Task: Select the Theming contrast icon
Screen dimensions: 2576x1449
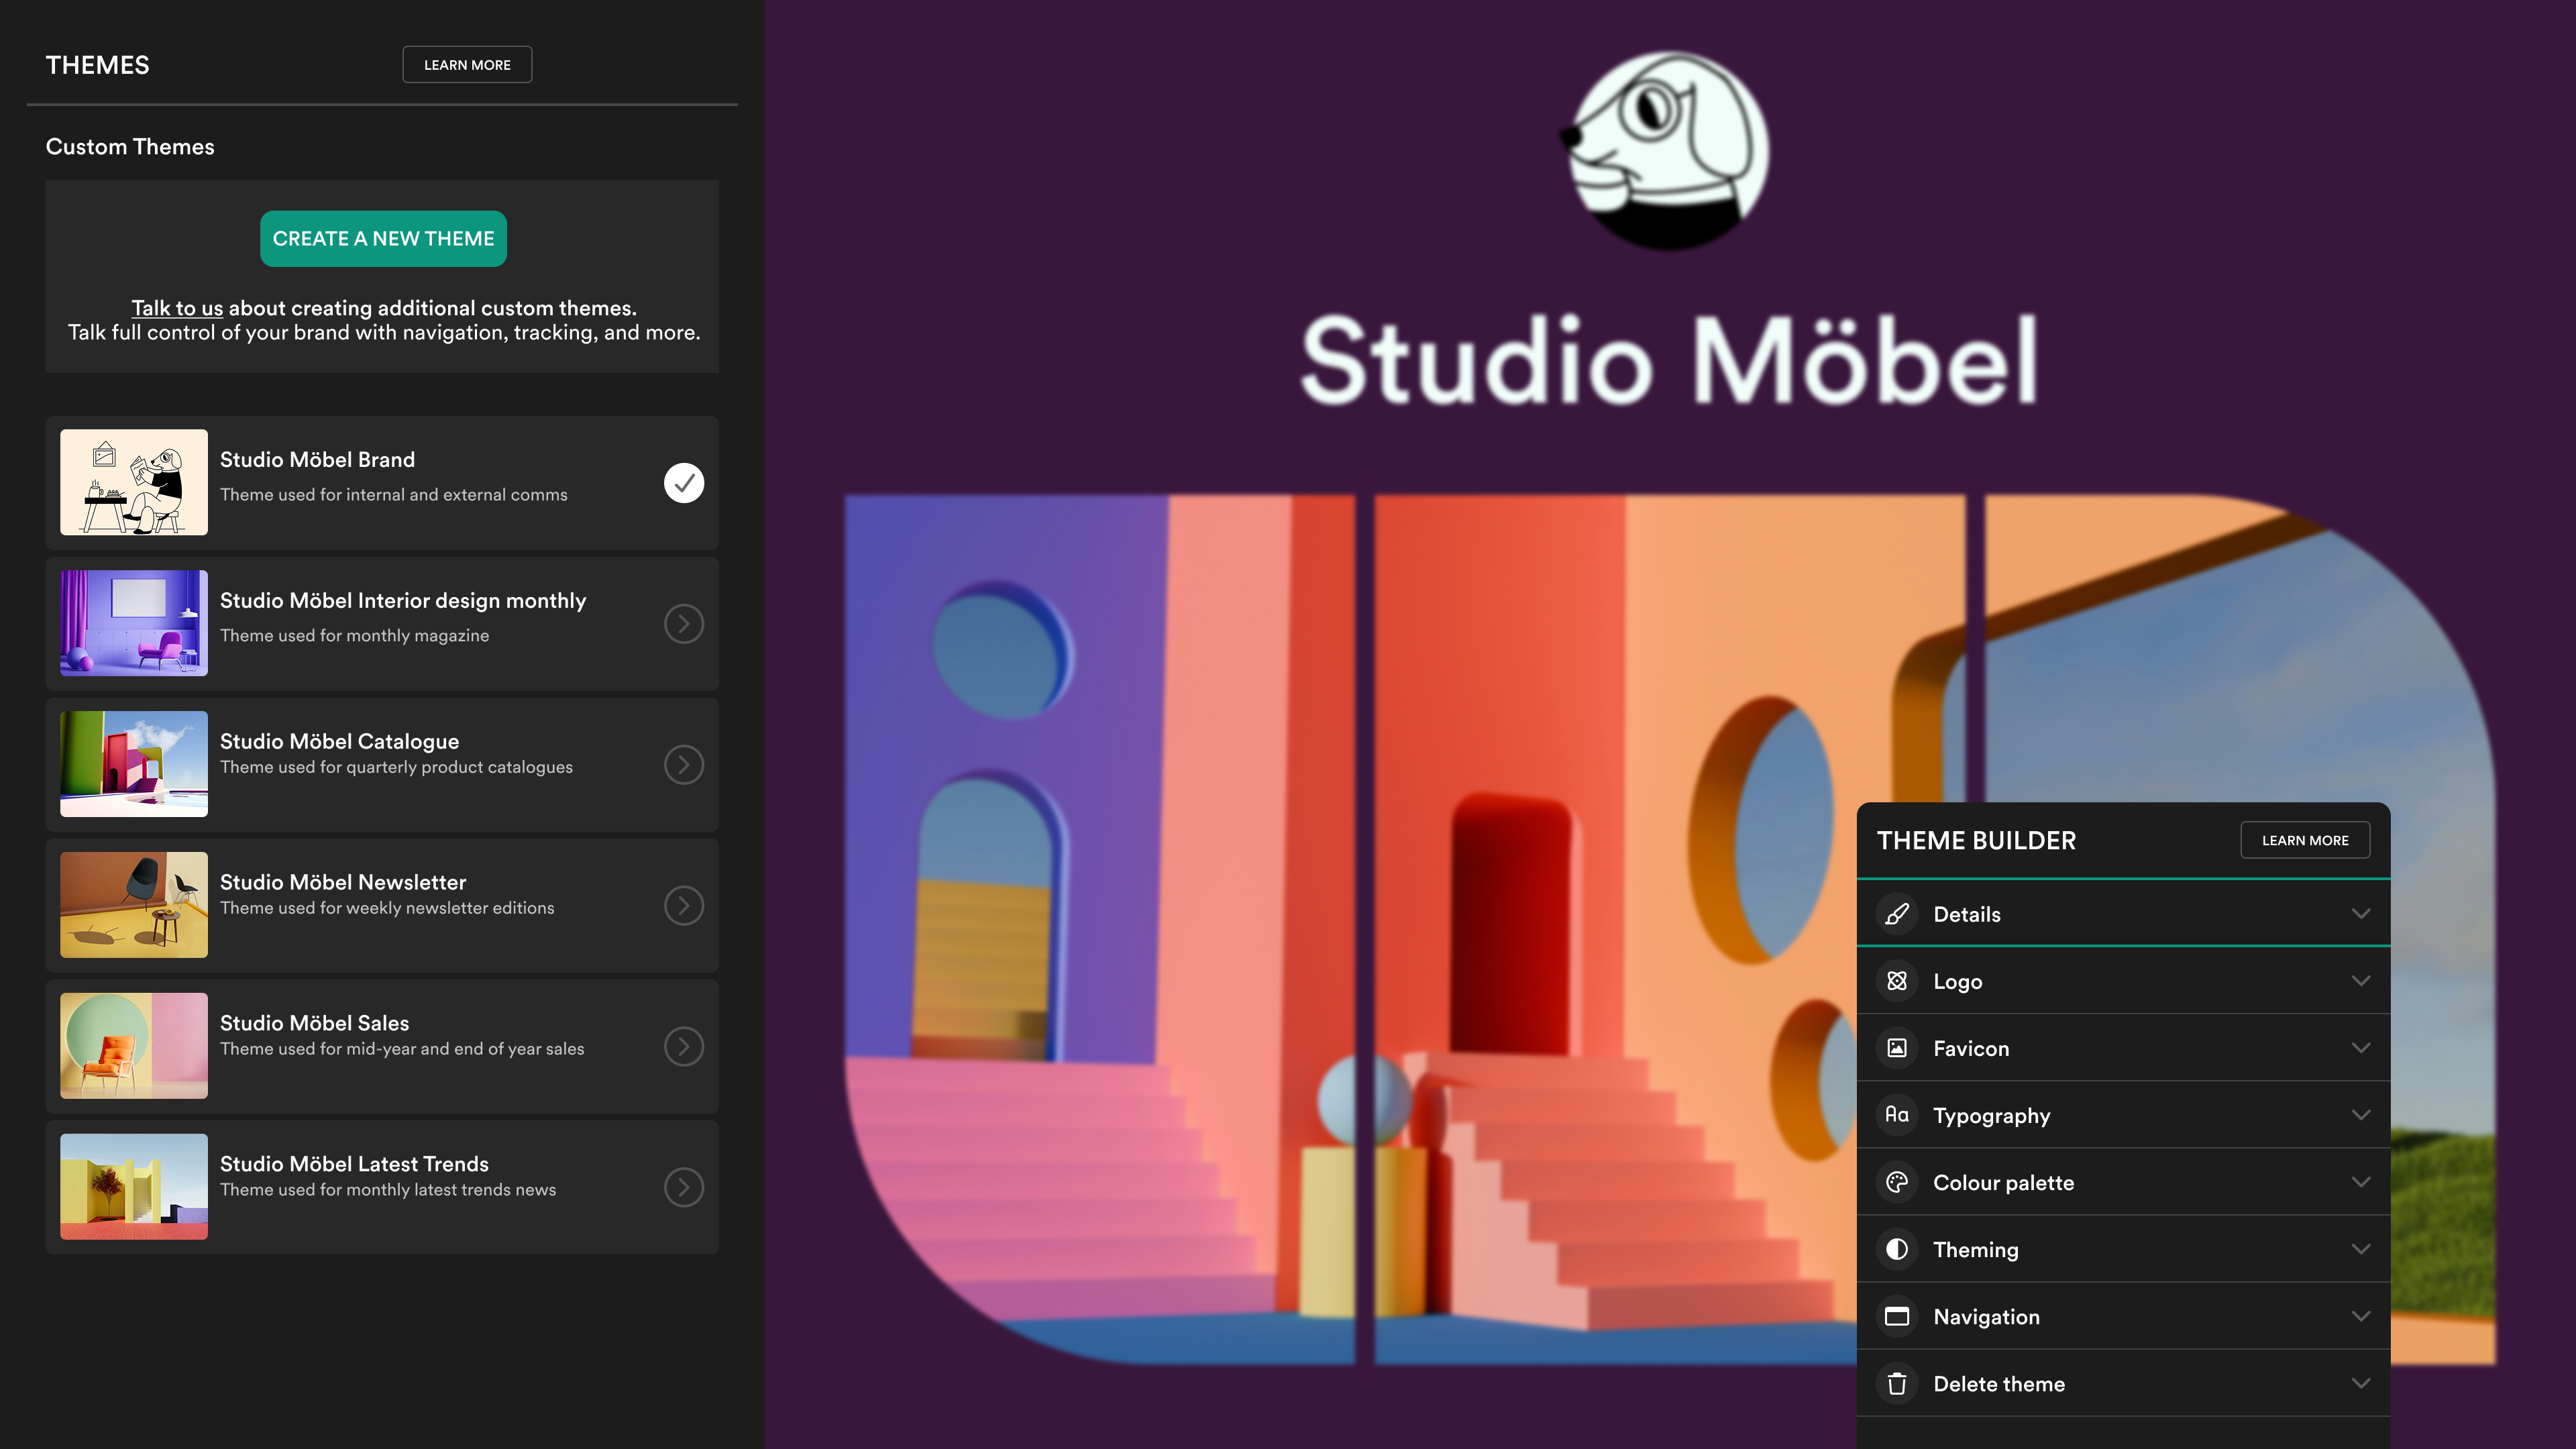Action: point(1896,1249)
